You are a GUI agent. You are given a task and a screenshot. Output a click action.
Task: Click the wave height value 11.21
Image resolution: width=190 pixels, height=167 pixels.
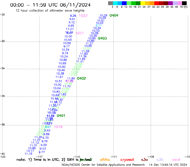[x=70, y=29]
